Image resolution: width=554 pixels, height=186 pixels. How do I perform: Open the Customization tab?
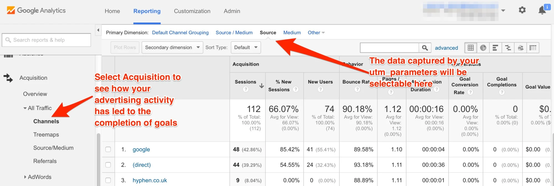192,11
